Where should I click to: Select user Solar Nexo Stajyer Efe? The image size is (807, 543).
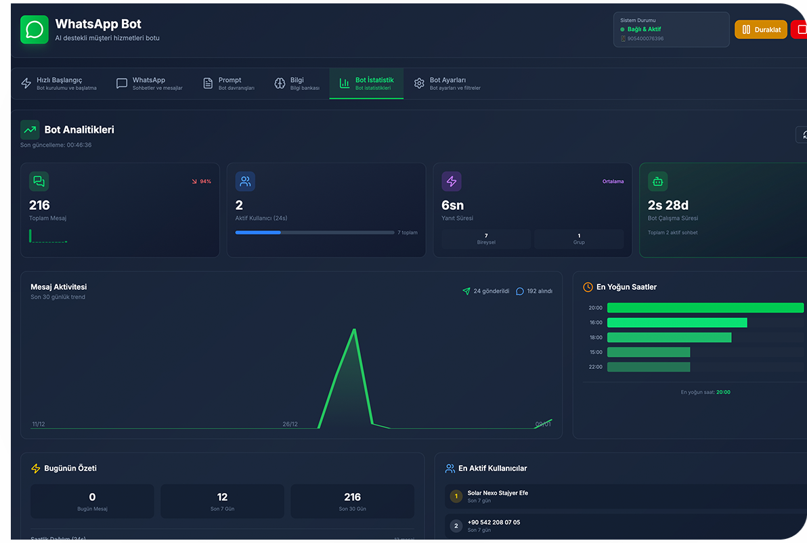point(498,496)
